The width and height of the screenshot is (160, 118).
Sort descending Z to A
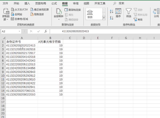click(111, 18)
